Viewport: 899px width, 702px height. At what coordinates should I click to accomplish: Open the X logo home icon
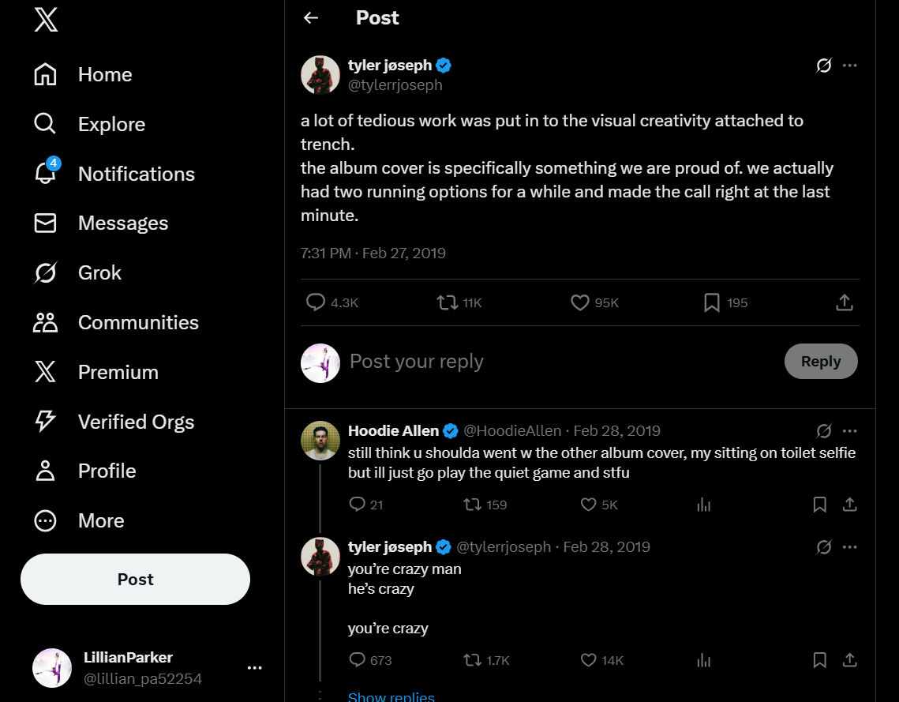(x=46, y=20)
